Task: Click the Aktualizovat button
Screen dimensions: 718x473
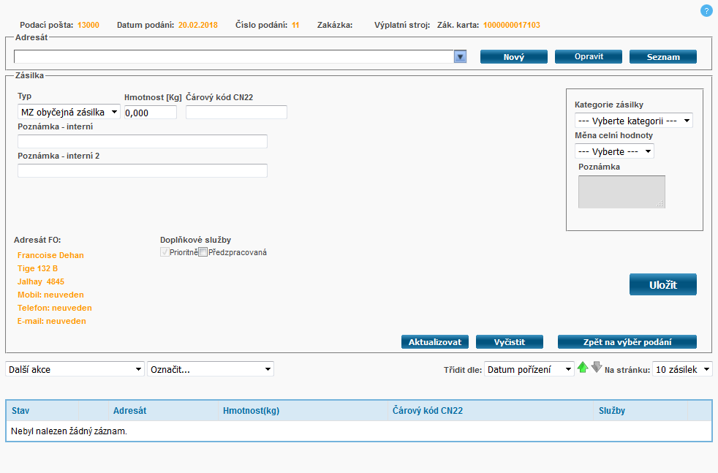Action: click(434, 342)
